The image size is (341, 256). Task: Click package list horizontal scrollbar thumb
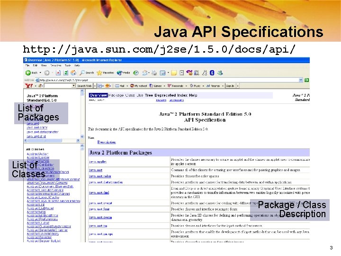[44, 141]
